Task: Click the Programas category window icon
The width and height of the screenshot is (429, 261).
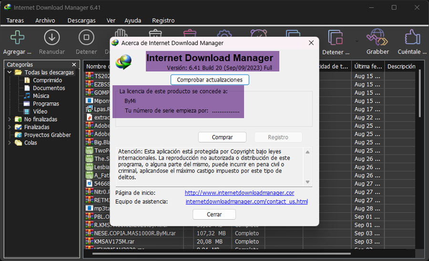Action: (x=27, y=103)
